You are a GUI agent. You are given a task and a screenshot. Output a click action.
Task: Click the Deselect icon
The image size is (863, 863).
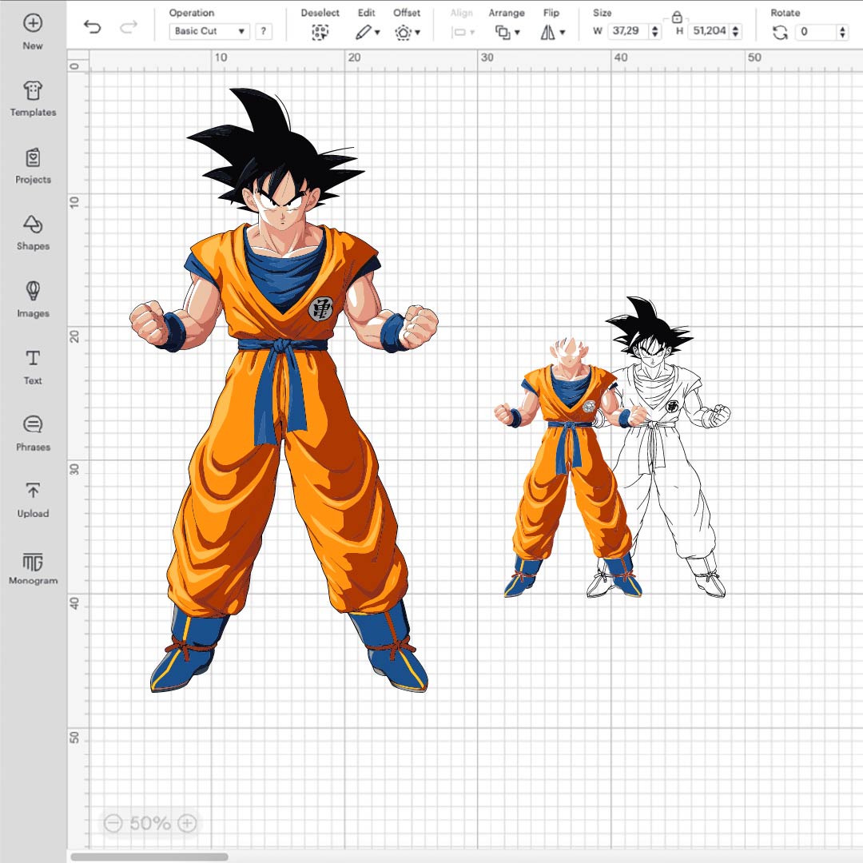click(x=320, y=33)
